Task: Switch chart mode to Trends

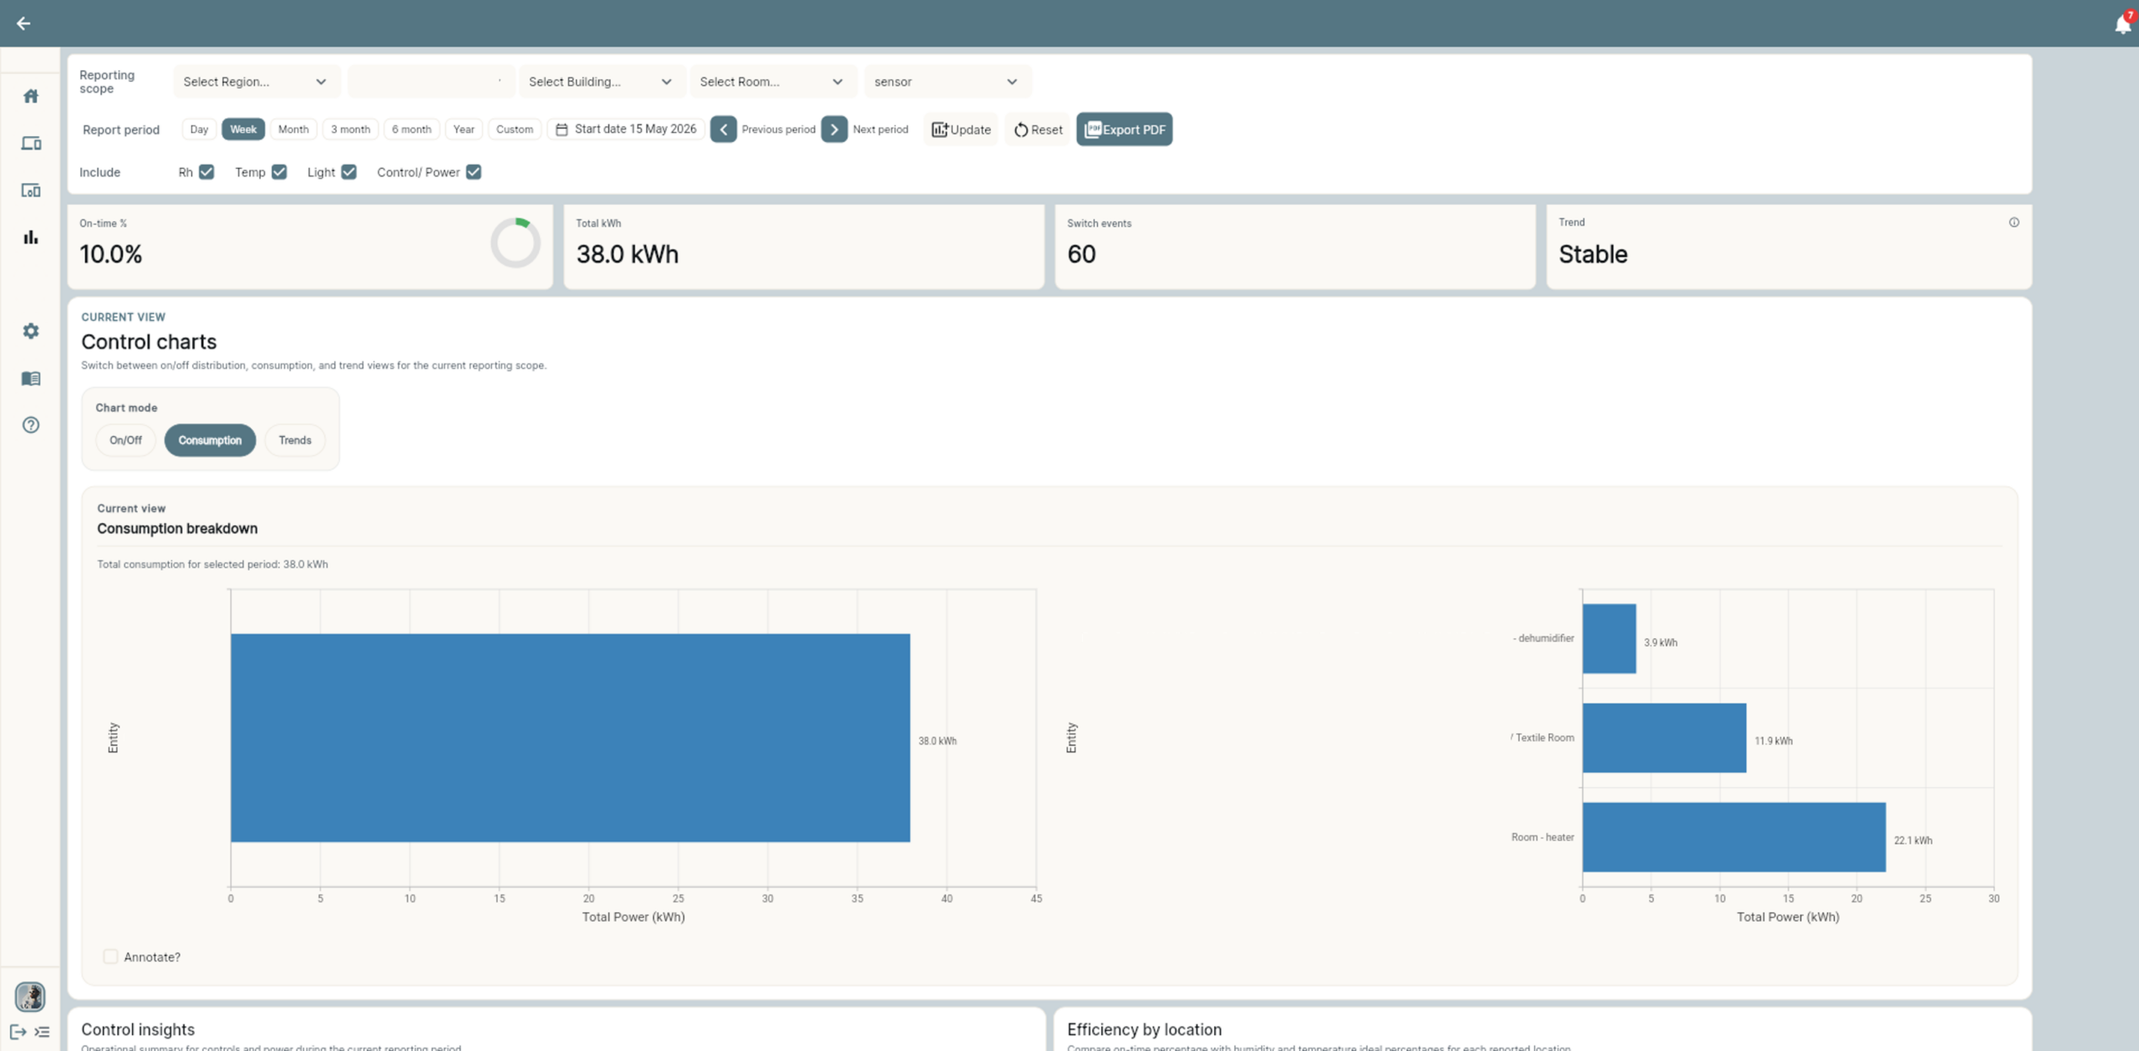Action: [295, 440]
